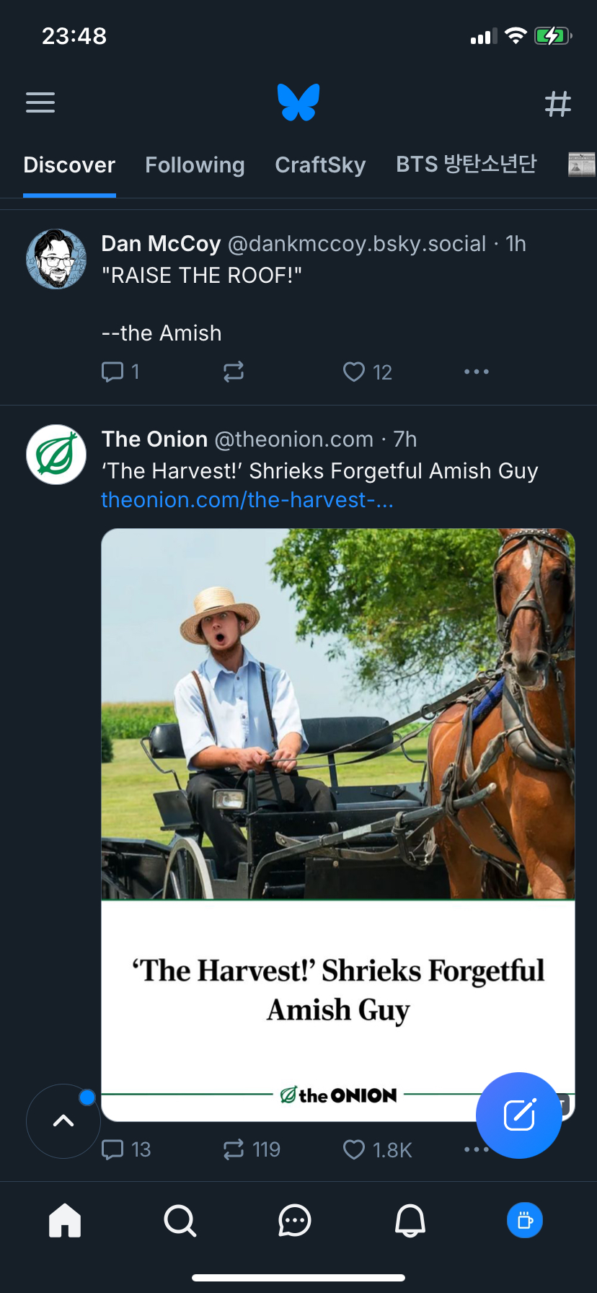Tap the Bluesky butterfly logo
597x1293 pixels.
point(298,102)
